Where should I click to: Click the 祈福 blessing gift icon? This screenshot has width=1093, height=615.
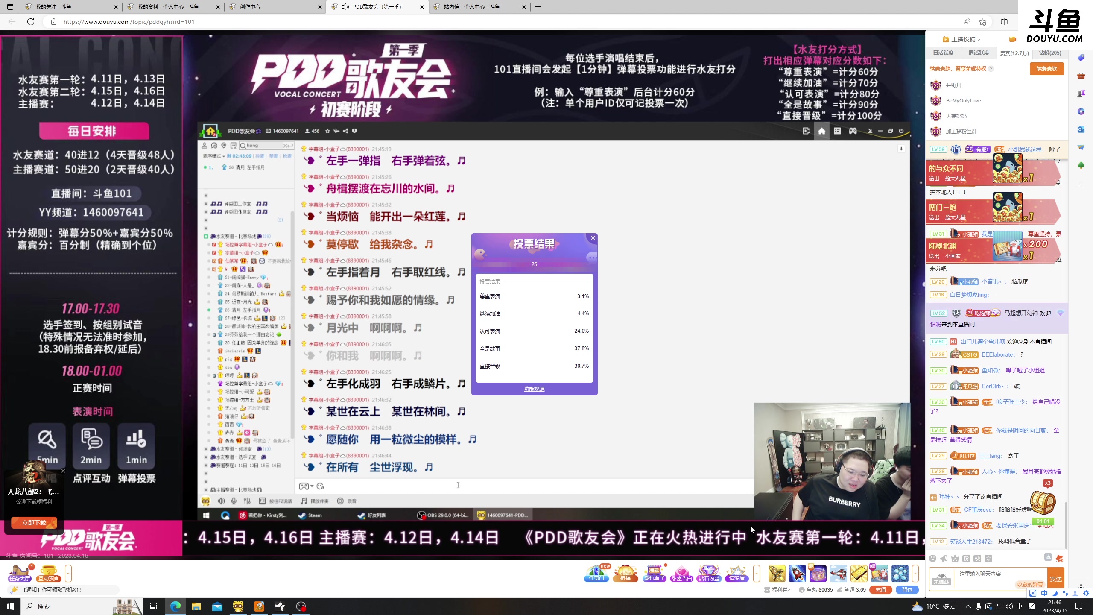click(625, 573)
